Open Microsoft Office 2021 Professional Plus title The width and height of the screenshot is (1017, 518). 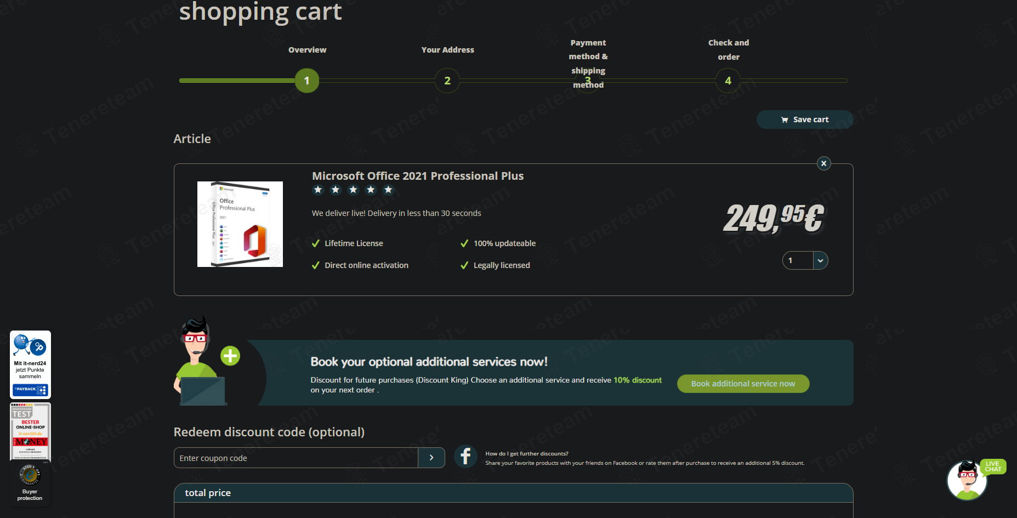(x=418, y=176)
